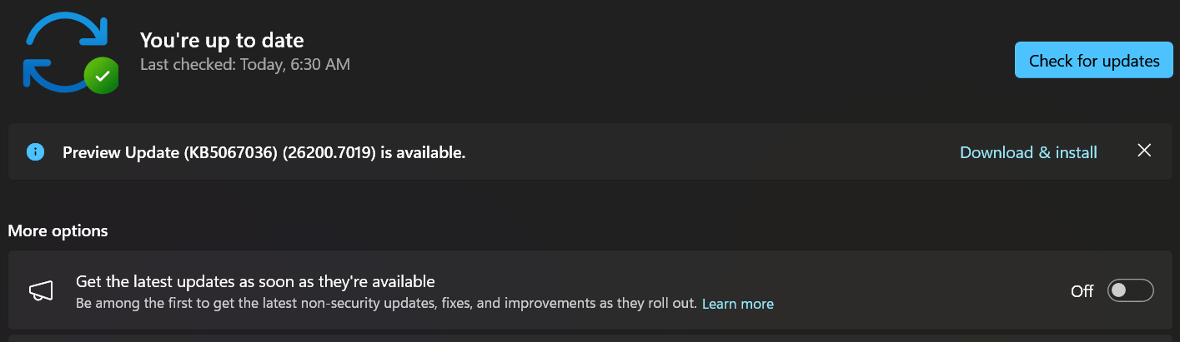Click the blue info icon beside Preview Update

35,151
